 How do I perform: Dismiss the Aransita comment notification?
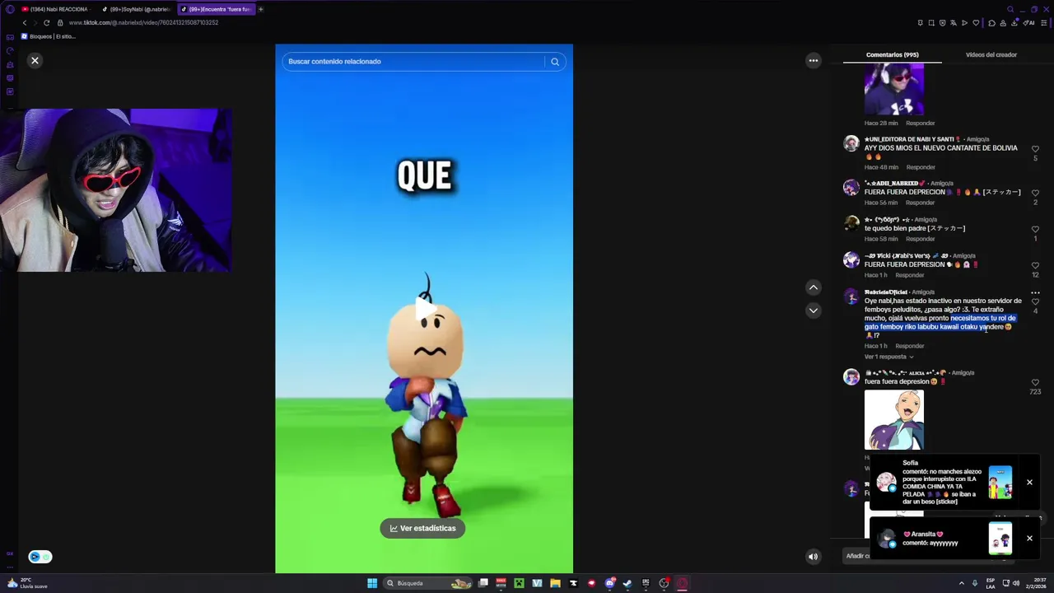pos(1029,538)
